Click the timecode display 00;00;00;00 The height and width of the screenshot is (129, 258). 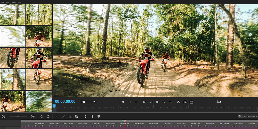tap(65, 101)
